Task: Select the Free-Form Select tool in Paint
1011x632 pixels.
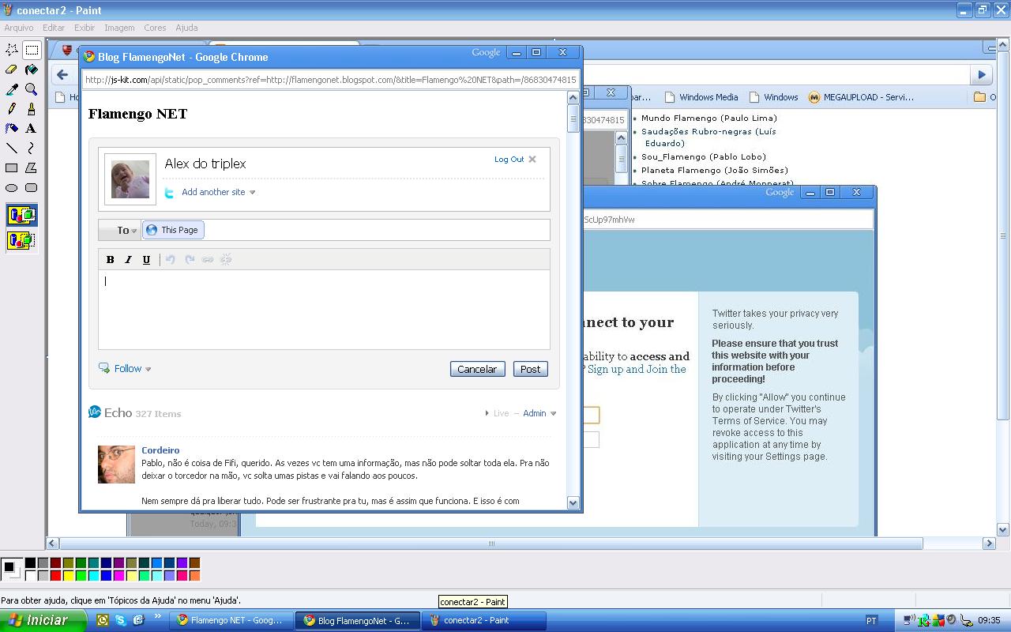Action: tap(12, 50)
